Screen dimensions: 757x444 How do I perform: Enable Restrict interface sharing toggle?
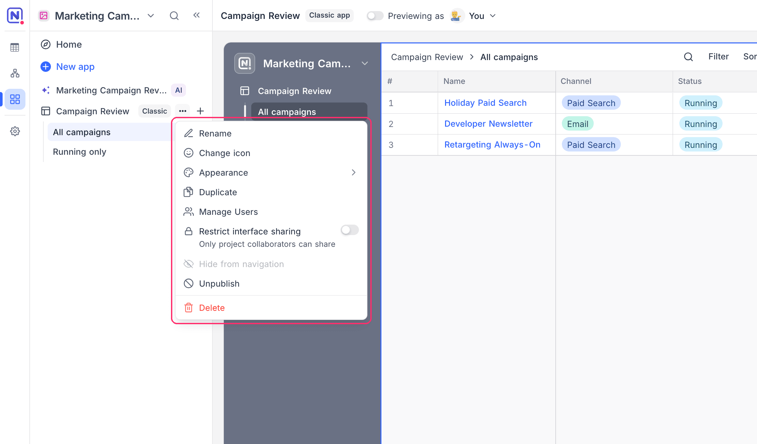click(x=350, y=230)
